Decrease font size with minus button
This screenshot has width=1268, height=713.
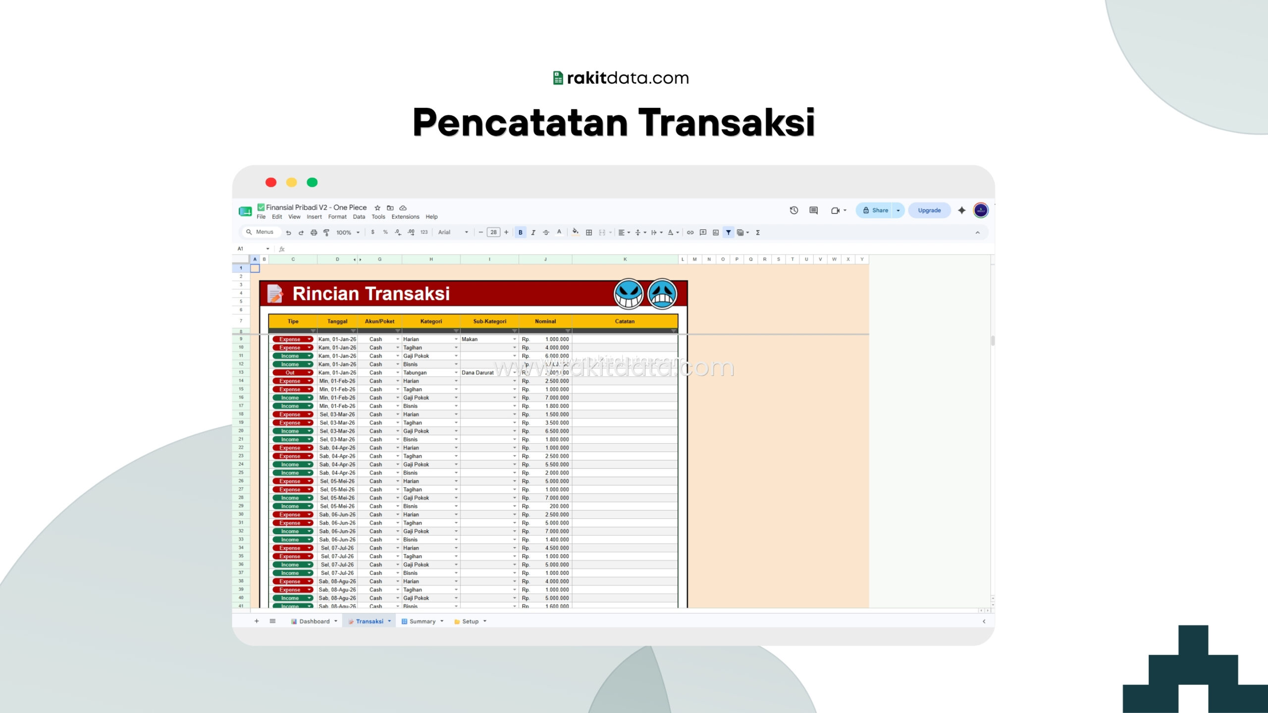480,232
